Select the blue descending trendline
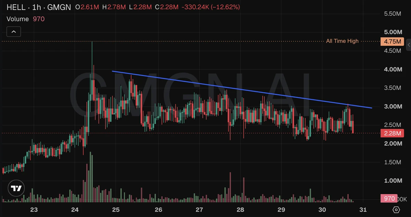 tap(242, 90)
